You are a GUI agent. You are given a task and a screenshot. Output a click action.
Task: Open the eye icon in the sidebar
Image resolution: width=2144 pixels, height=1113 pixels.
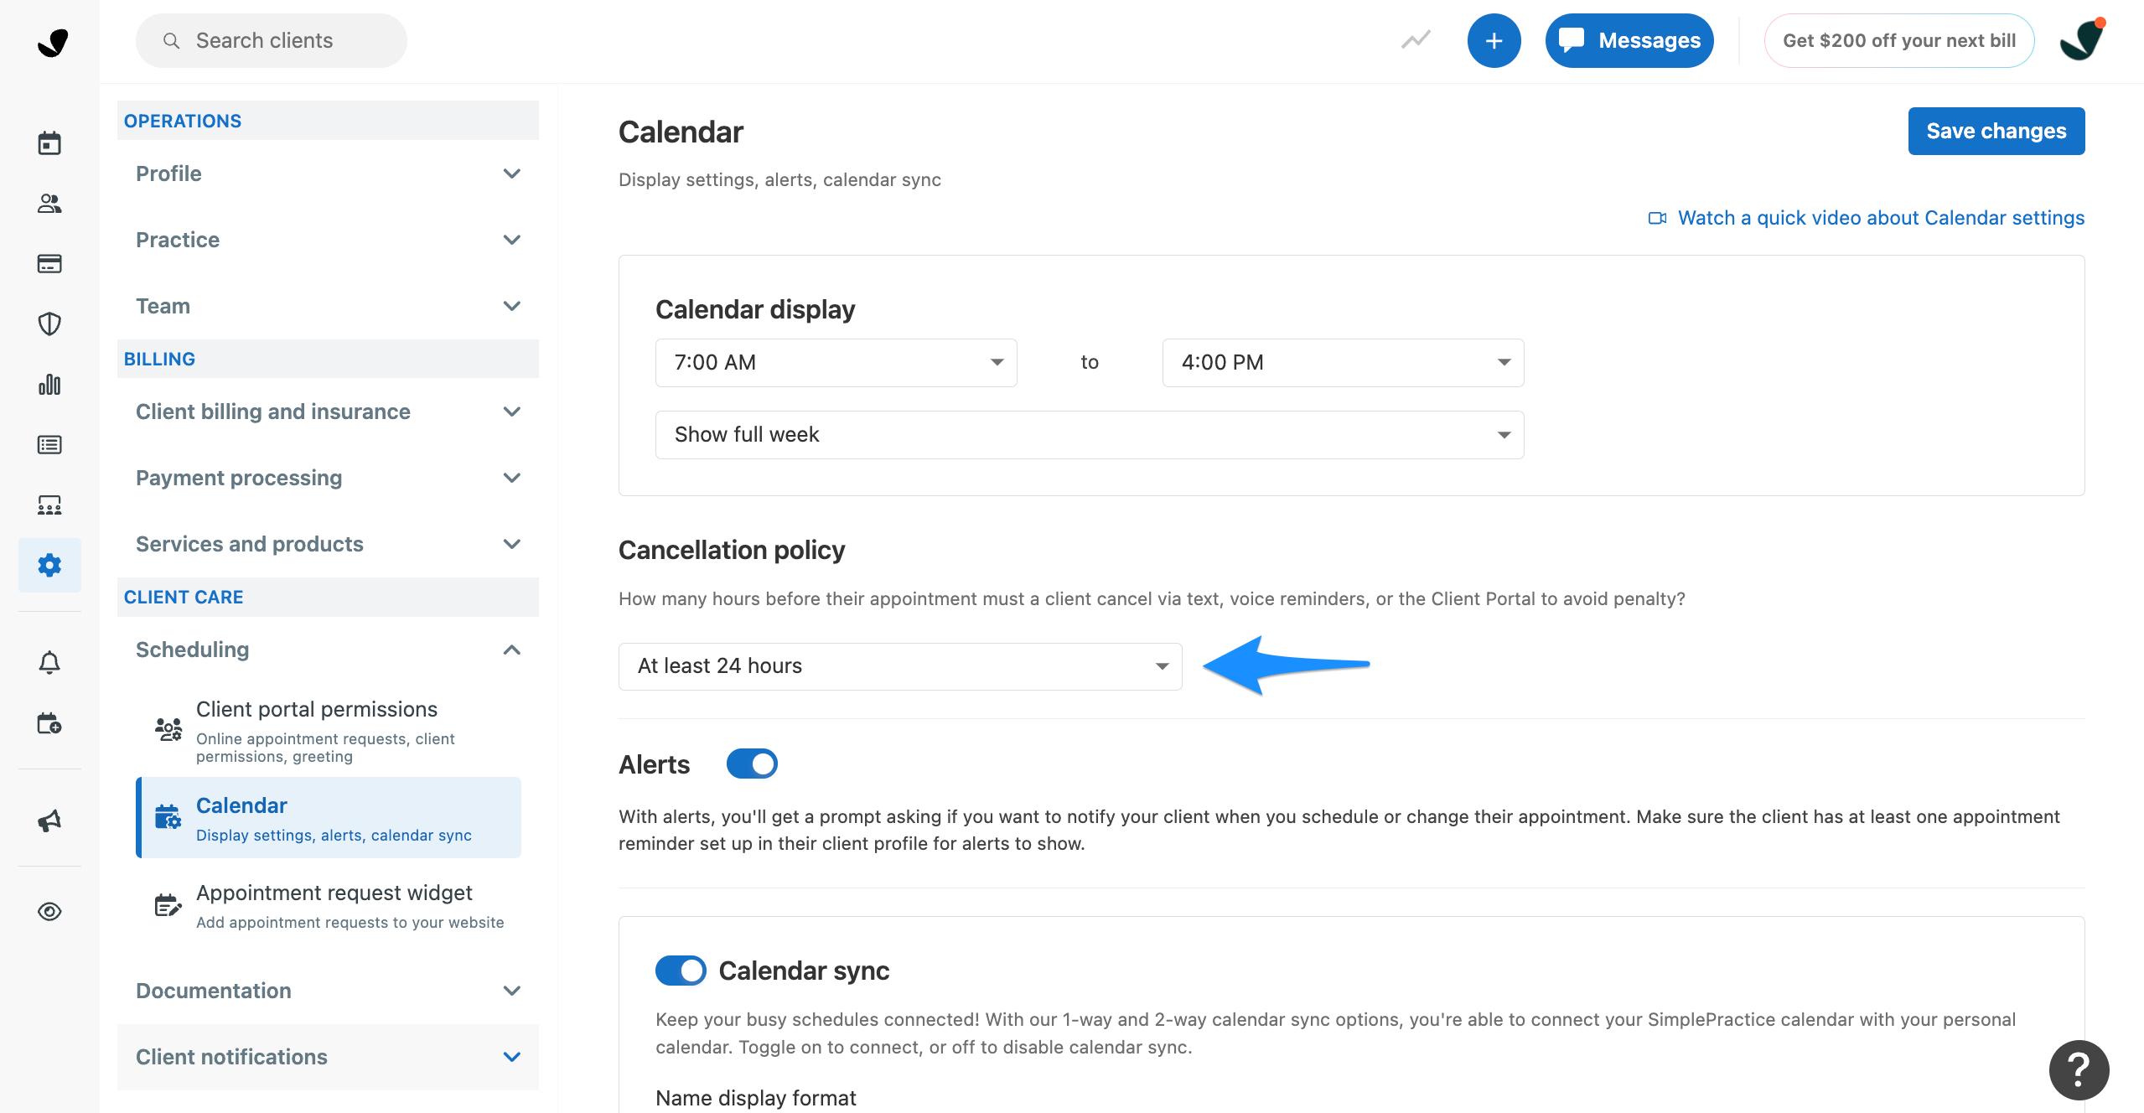(49, 911)
